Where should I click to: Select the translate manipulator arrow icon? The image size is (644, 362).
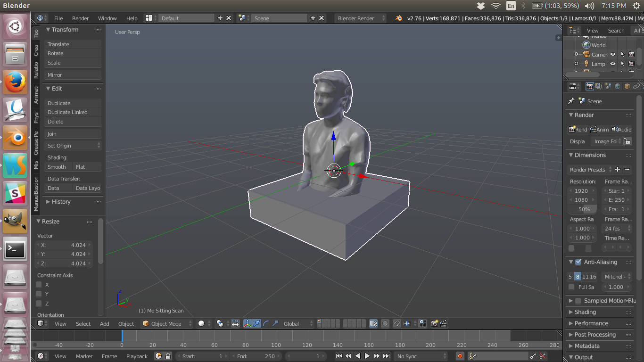point(256,323)
